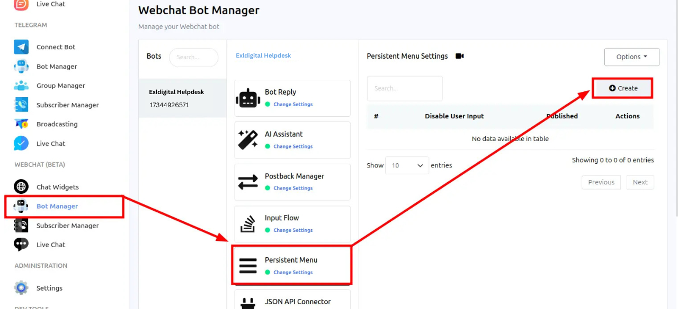Screen dimensions: 678x309
Task: Select Exldigital Helpdesk bot in Bots list
Action: click(x=183, y=98)
